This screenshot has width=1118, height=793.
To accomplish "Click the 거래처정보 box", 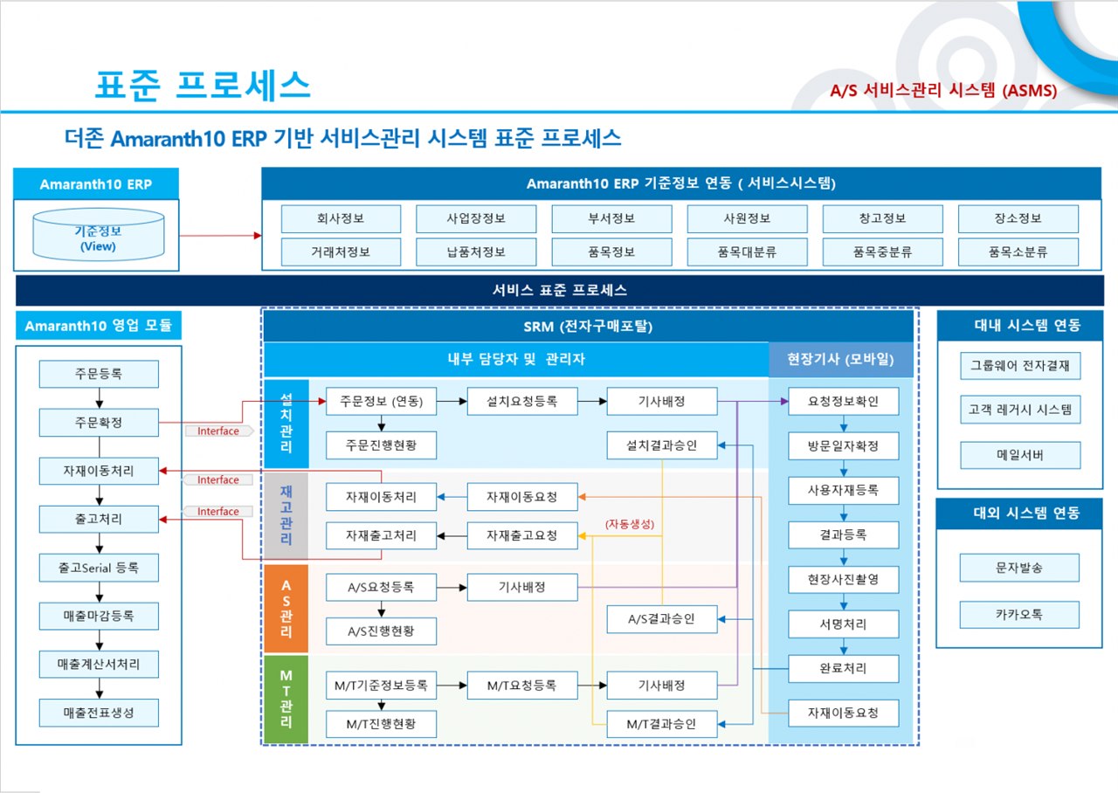I will 341,252.
